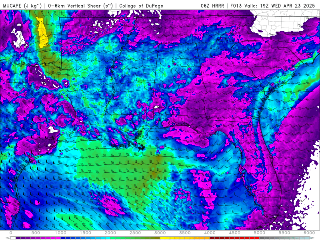
Task: Click the MUCAPE (J kg⁻¹) title label
Action: tap(22, 6)
